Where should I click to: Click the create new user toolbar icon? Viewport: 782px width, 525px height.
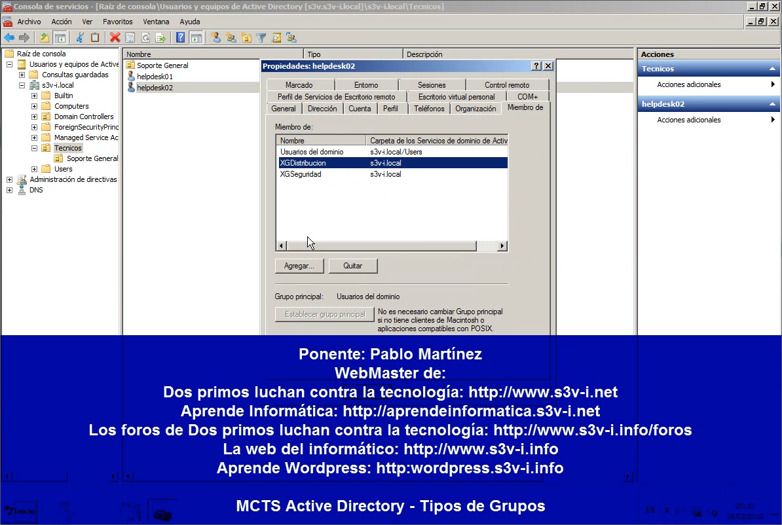tap(215, 37)
